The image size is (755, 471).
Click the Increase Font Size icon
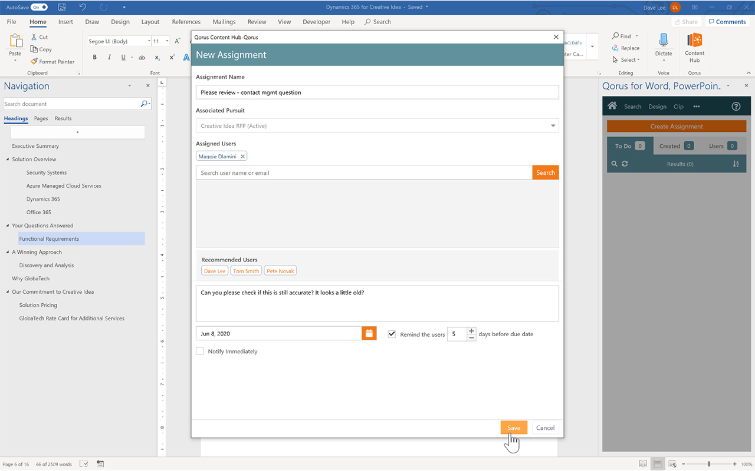tap(178, 41)
